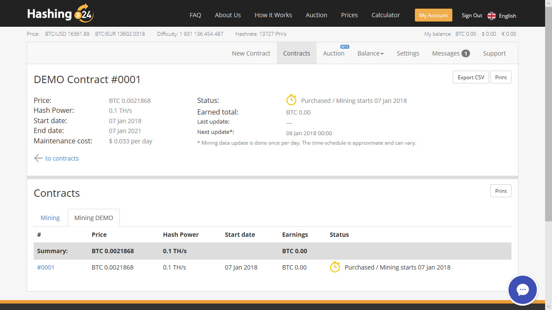This screenshot has height=310, width=552.
Task: Open the FAQ page
Action: pyautogui.click(x=195, y=15)
